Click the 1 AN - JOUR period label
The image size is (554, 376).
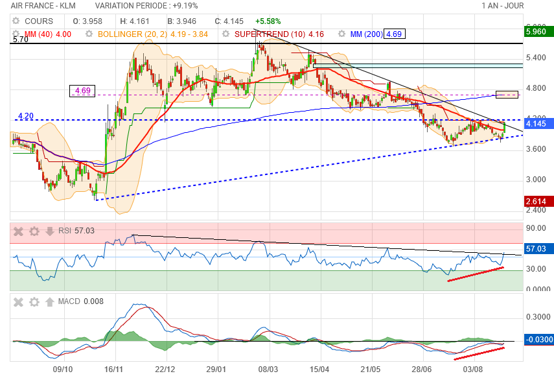point(502,6)
